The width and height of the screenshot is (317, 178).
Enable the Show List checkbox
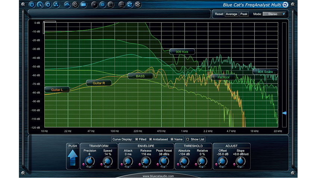click(188, 139)
